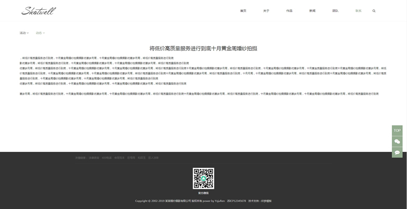Open the 关于 navigation item
Image resolution: width=407 pixels, height=209 pixels.
266,11
